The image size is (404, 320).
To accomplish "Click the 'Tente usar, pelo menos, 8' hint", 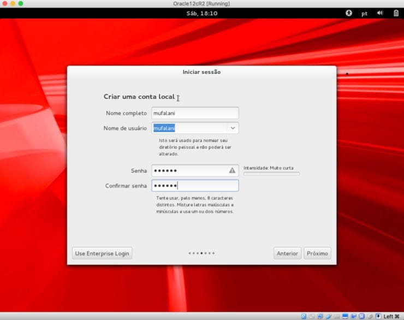I will tap(195, 205).
